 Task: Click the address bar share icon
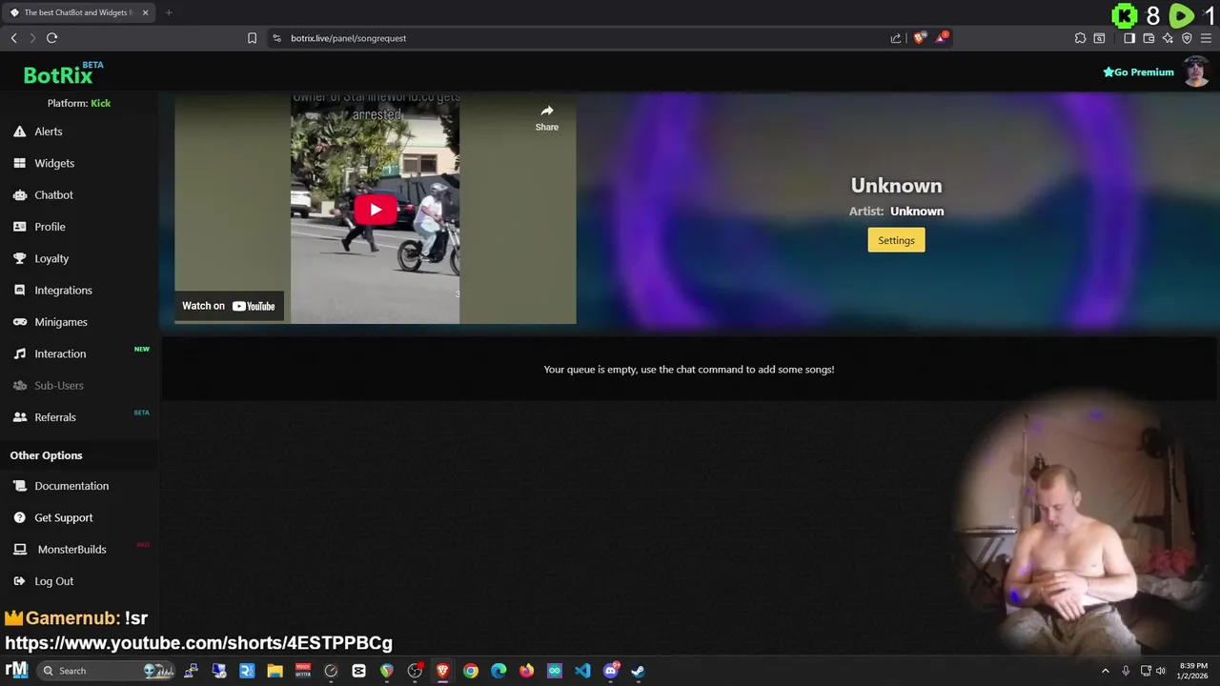[896, 38]
